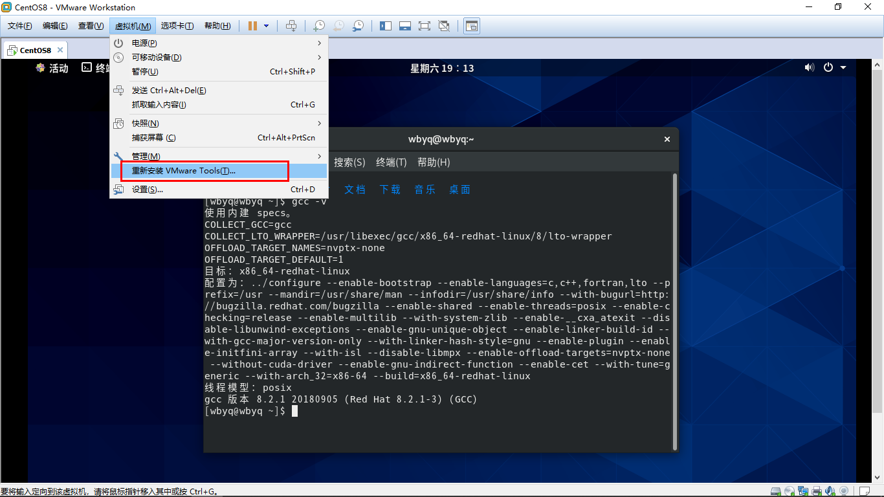884x497 pixels.
Task: Open the power options dropdown arrow beside pause
Action: pyautogui.click(x=266, y=26)
